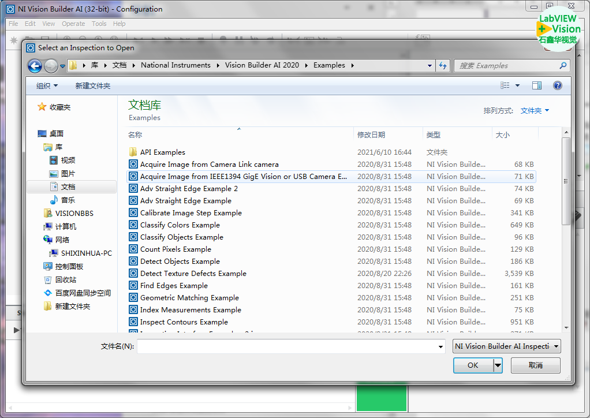Select Find Edges Example file icon
The image size is (590, 418).
click(133, 286)
